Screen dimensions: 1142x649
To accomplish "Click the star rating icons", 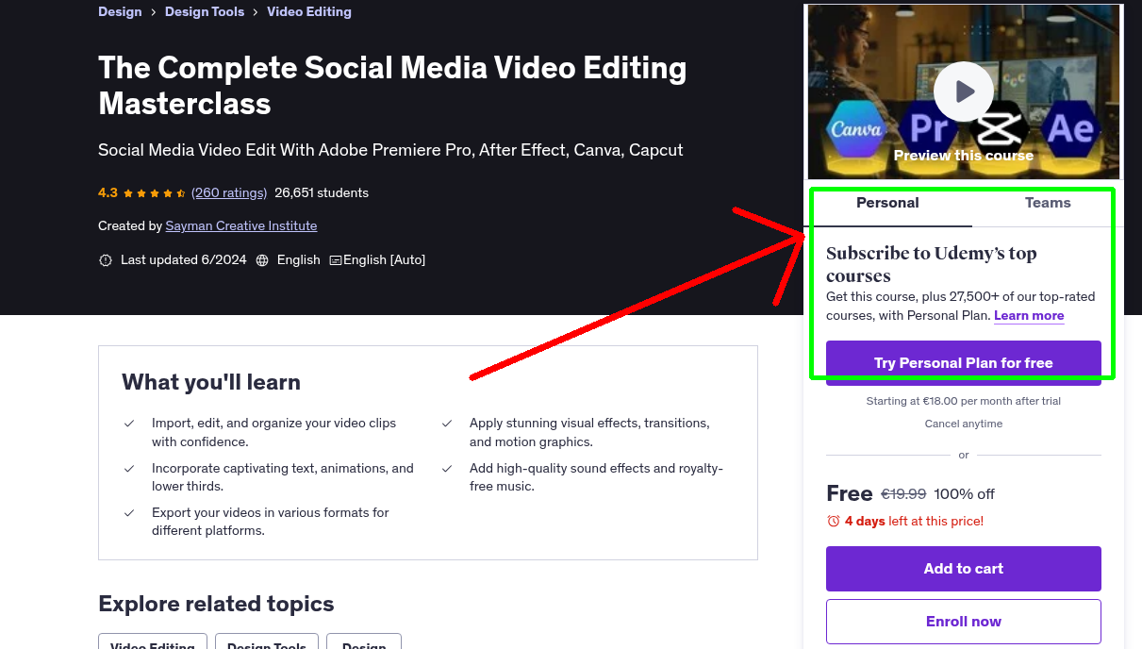I will click(155, 193).
